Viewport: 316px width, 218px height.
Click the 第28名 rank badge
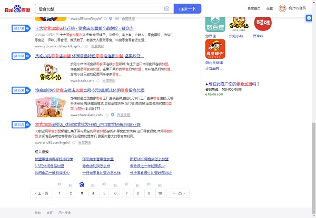click(21, 56)
